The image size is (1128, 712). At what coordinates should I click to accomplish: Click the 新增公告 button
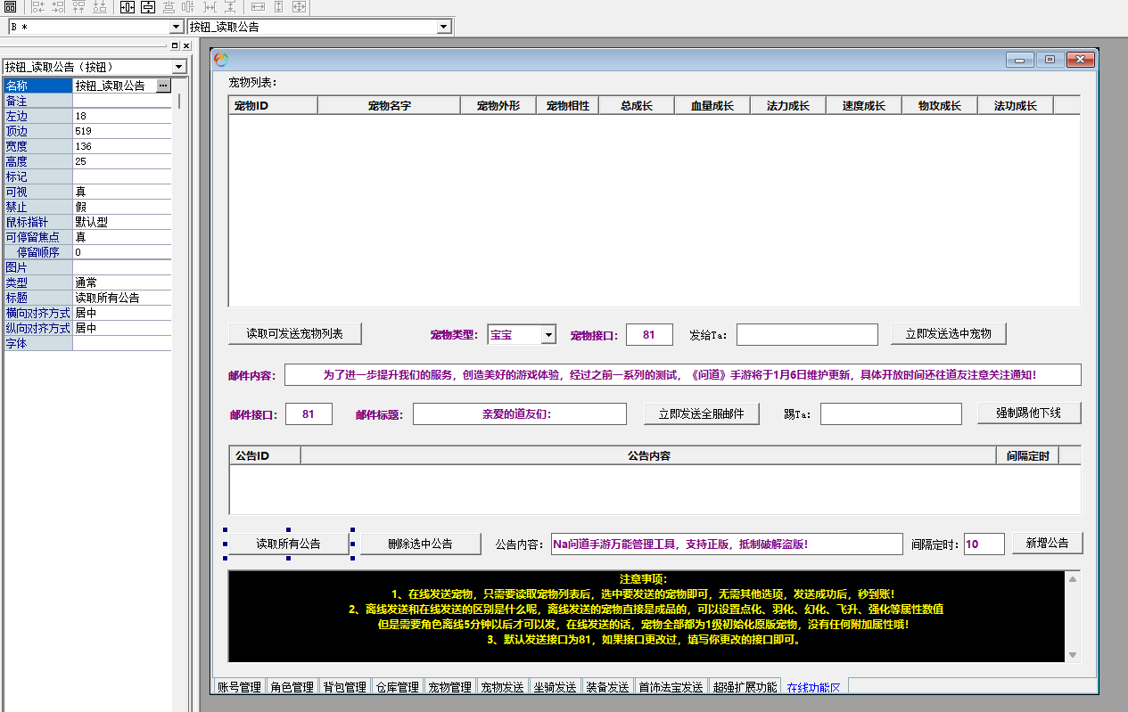1047,543
